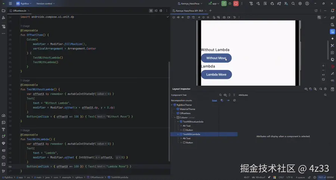Viewport: 336px width, 180px height.
Task: Open the Version control dropdown
Action: (x=46, y=4)
